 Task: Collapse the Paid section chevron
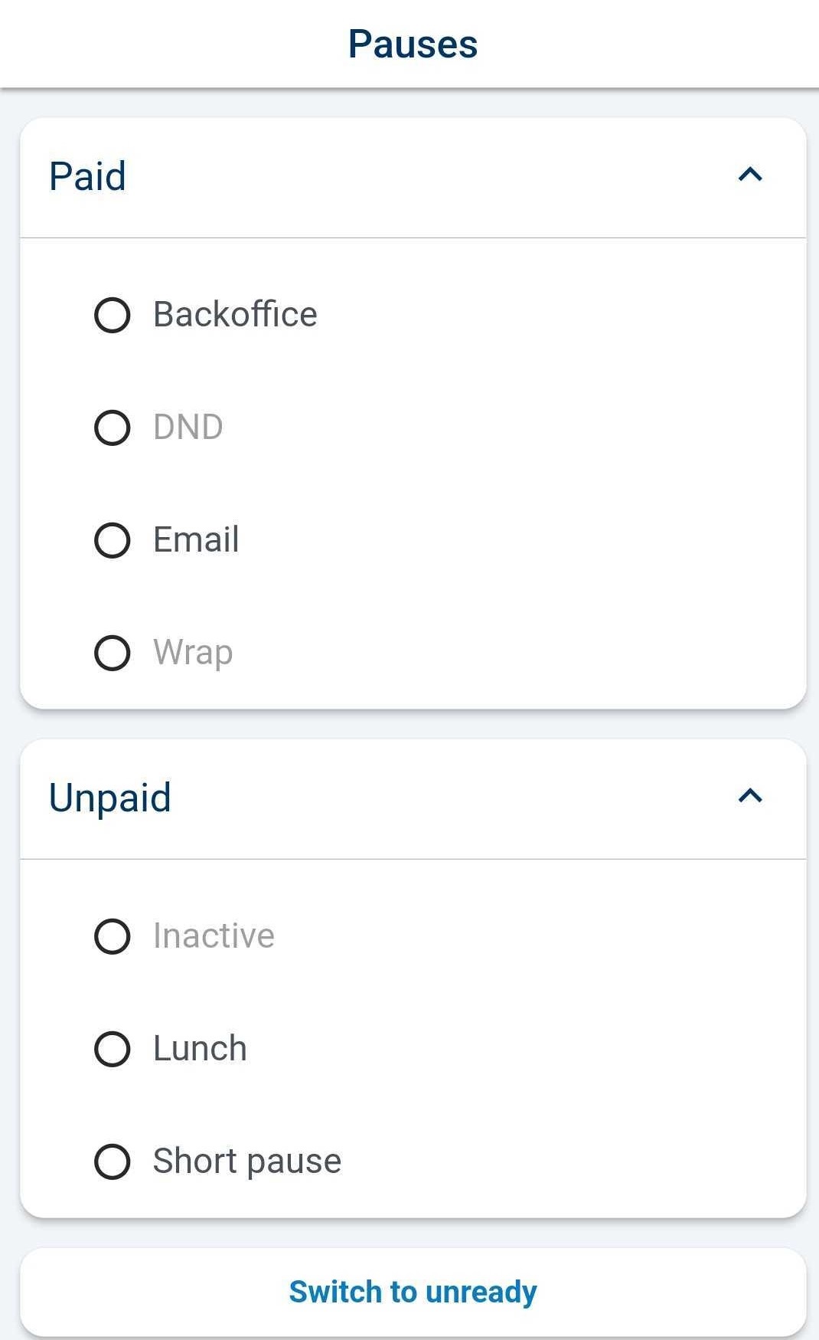(x=750, y=175)
